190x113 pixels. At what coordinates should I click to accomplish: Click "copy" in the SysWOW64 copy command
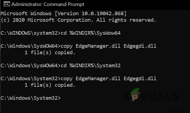[68, 46]
